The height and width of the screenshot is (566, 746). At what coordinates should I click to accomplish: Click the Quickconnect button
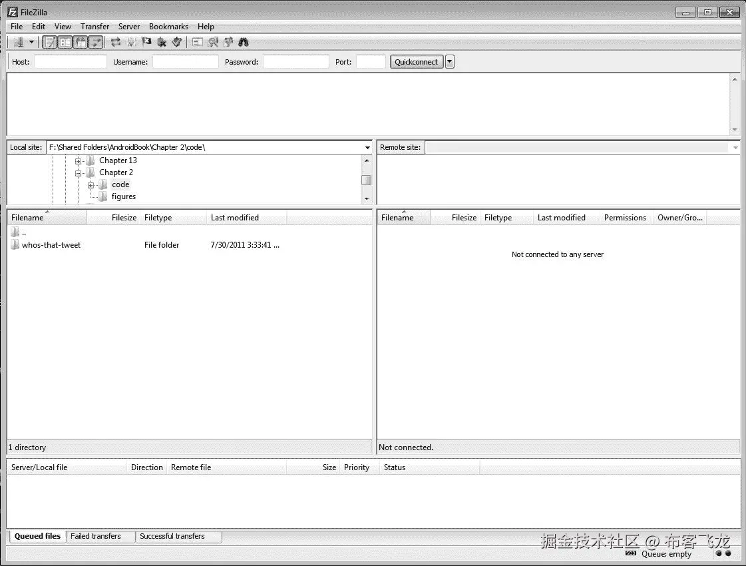pos(417,62)
